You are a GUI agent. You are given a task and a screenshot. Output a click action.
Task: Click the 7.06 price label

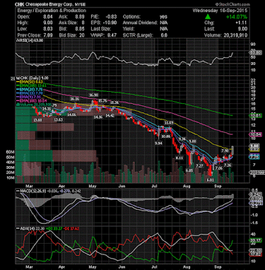[218, 168]
